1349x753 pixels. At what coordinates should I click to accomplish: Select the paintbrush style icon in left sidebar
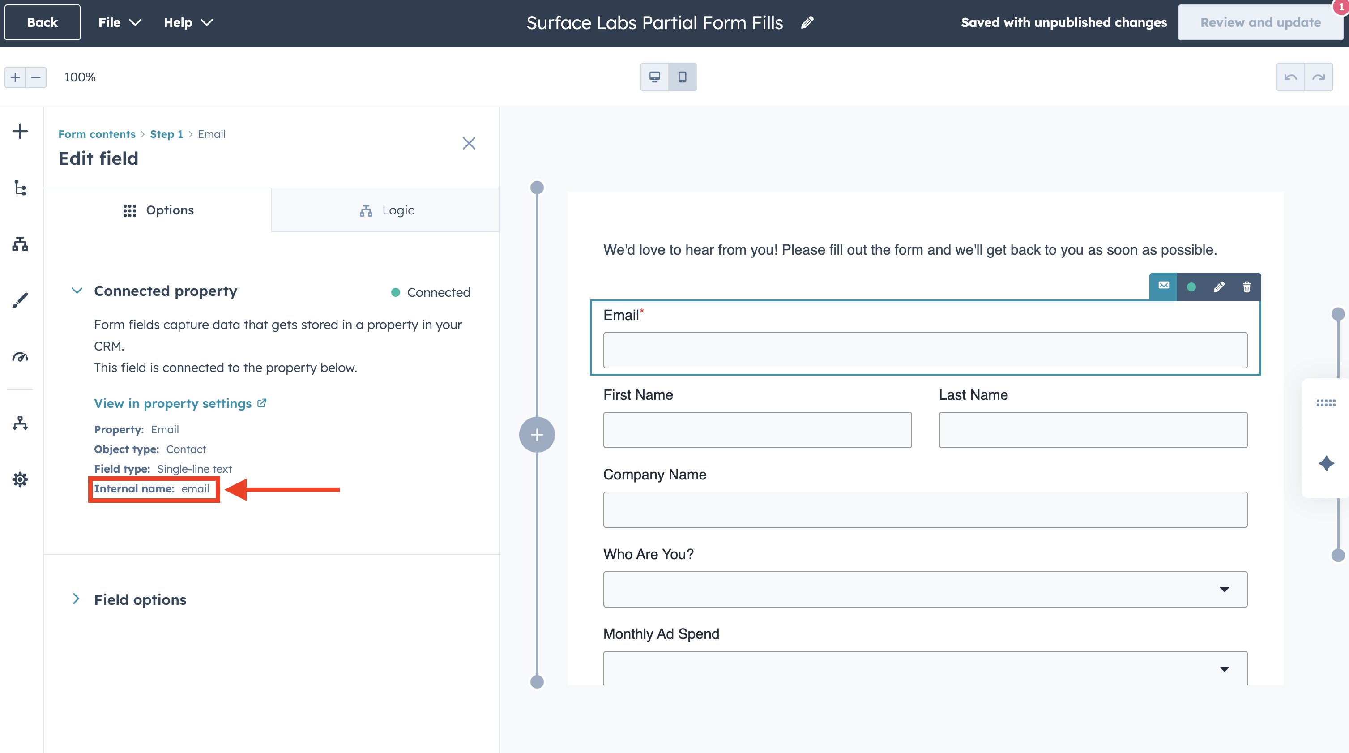click(20, 299)
